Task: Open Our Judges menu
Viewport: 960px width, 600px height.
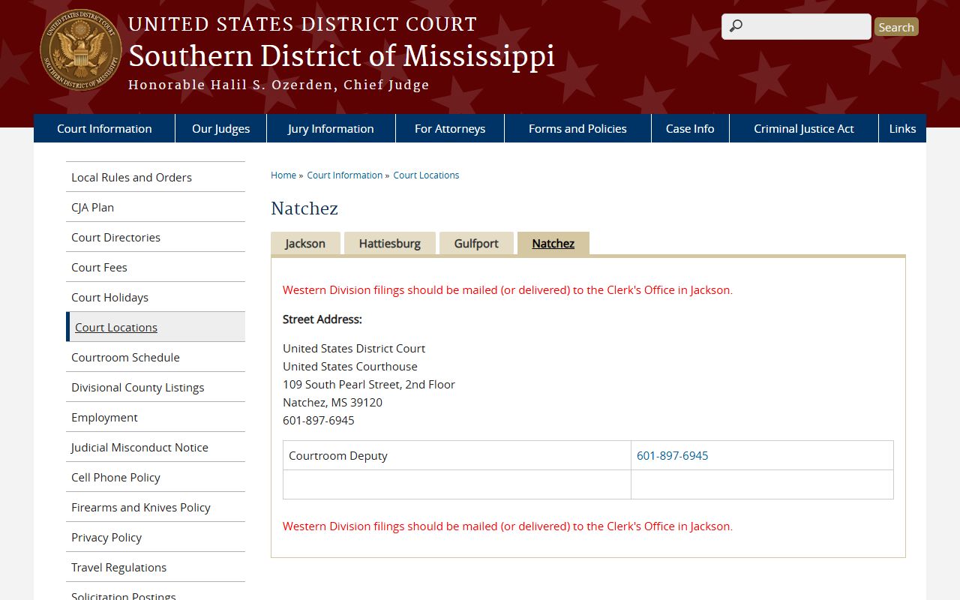Action: click(220, 128)
